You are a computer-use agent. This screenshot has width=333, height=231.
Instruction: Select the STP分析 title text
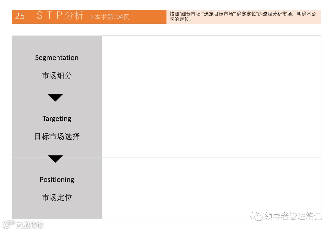[60, 16]
